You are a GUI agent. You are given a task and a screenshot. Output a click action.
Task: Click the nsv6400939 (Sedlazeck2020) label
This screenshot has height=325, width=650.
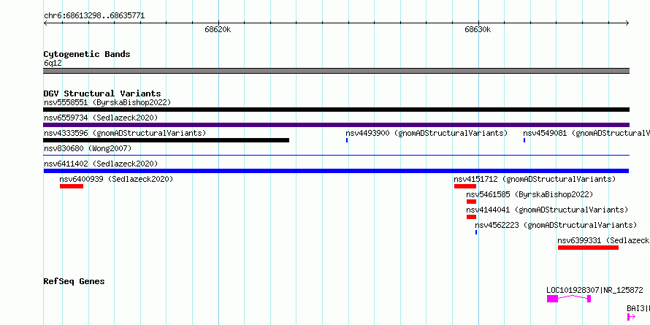(x=116, y=179)
